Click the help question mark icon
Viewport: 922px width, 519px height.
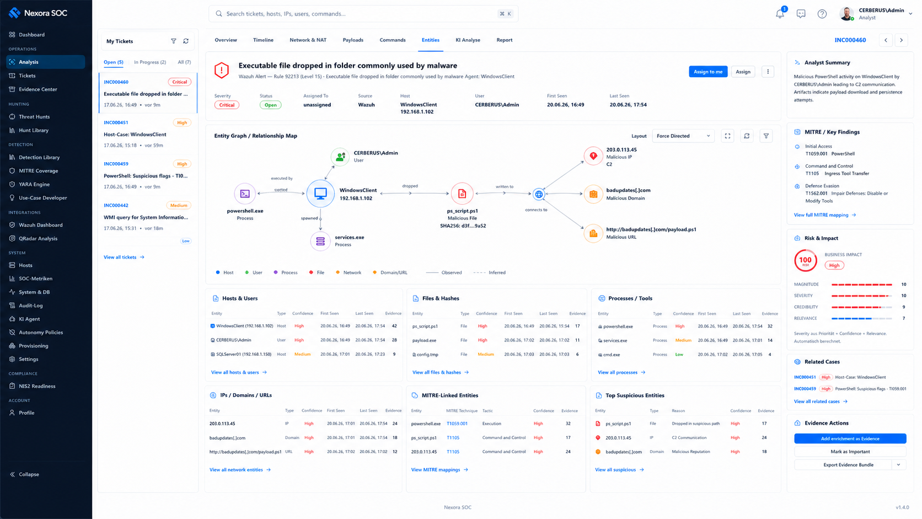(x=822, y=14)
